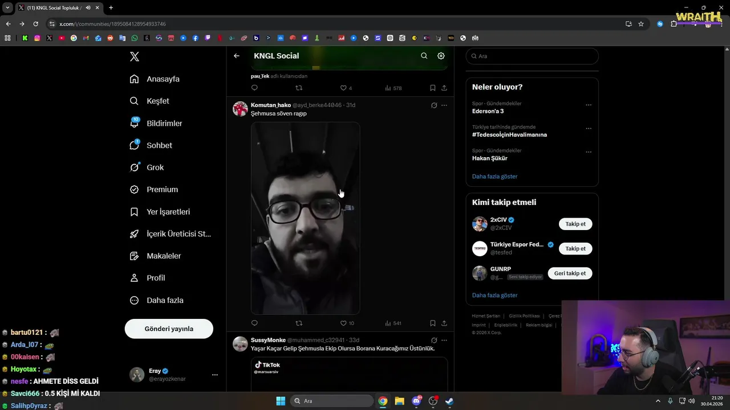Open Makaleler in the sidebar

(x=155, y=256)
